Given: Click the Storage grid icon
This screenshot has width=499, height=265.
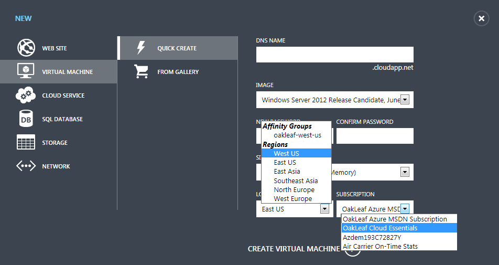Looking at the screenshot, I should pyautogui.click(x=26, y=142).
